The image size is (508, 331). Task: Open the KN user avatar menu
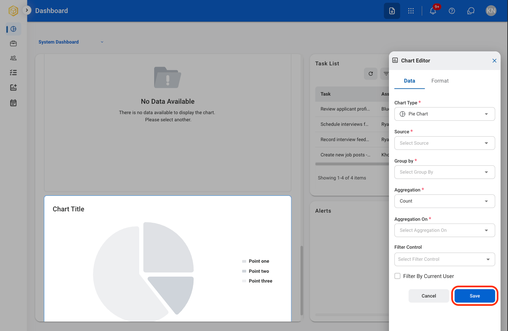click(491, 11)
